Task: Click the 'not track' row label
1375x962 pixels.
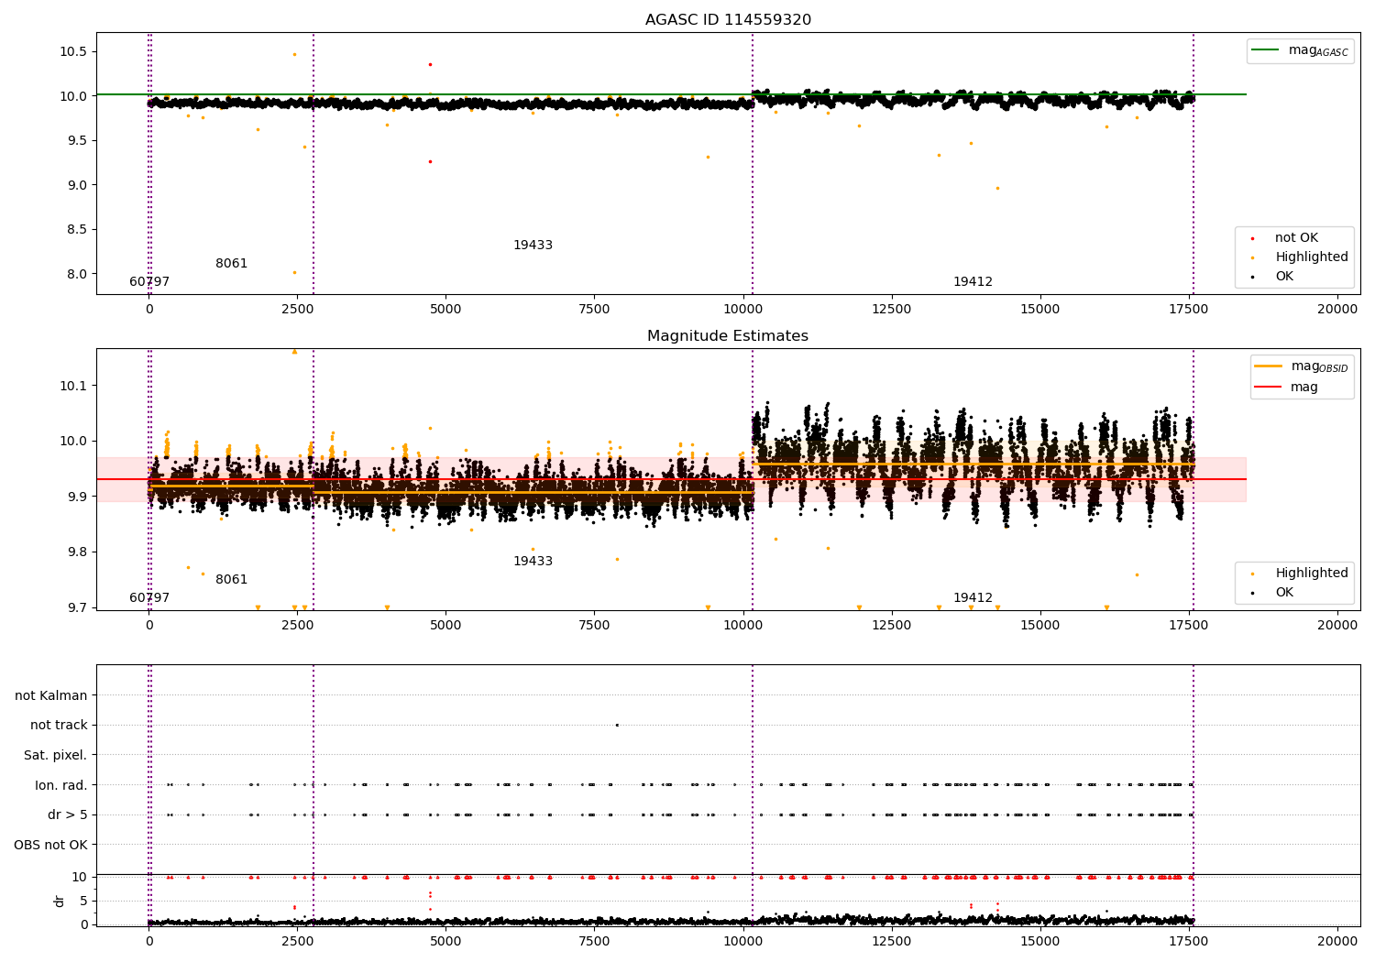Action: pyautogui.click(x=59, y=726)
